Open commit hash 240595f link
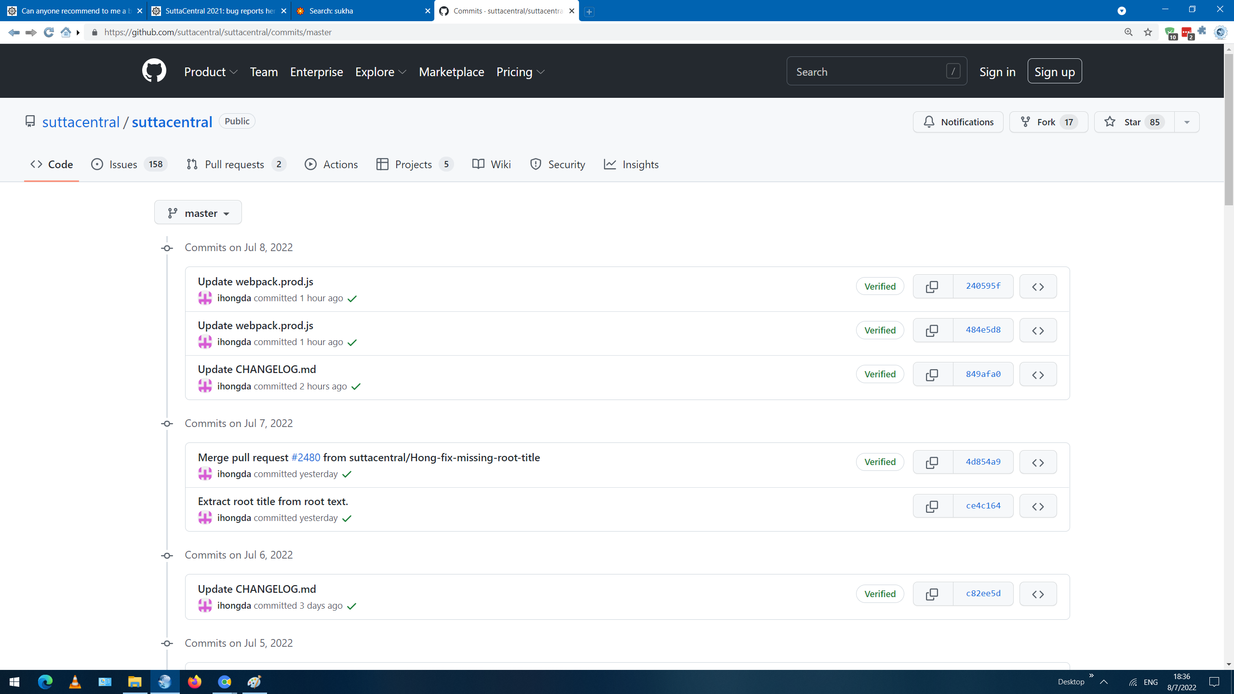Screen dimensions: 1234x694 tap(983, 286)
